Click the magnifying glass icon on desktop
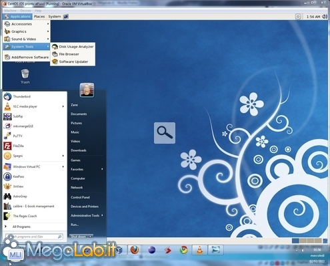330x266 pixels. (165, 133)
